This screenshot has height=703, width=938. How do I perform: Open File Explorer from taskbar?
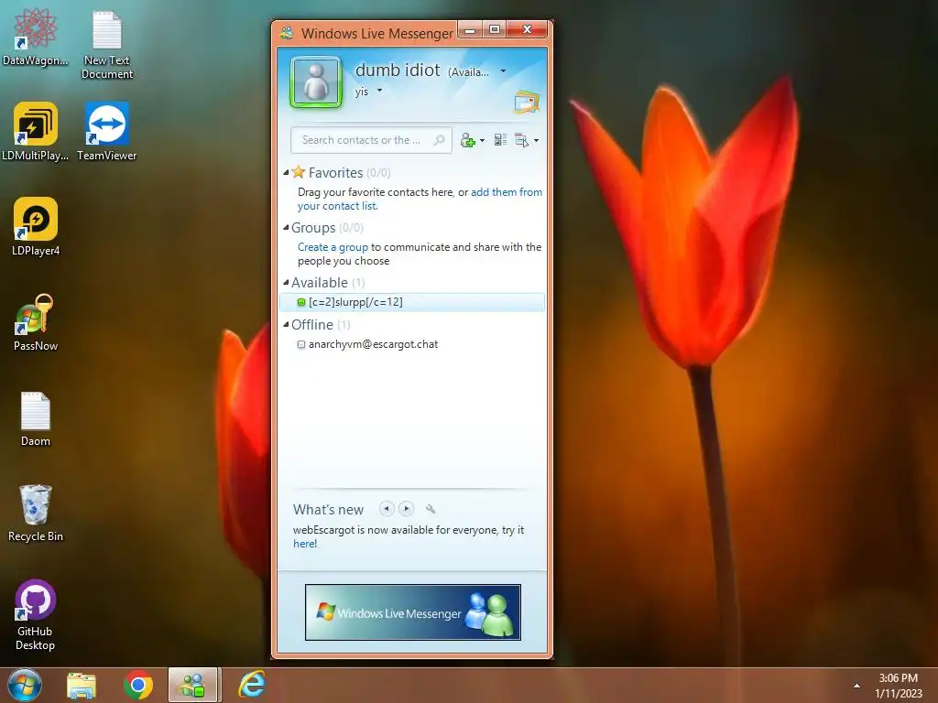[82, 686]
